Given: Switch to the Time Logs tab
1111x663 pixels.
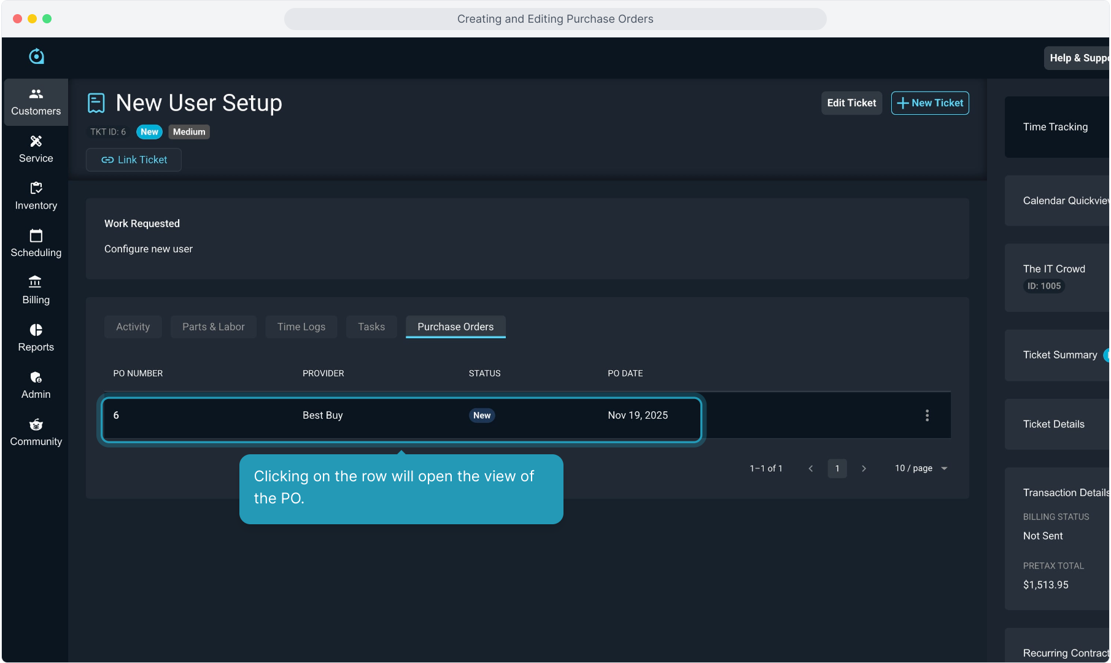Looking at the screenshot, I should click(301, 327).
